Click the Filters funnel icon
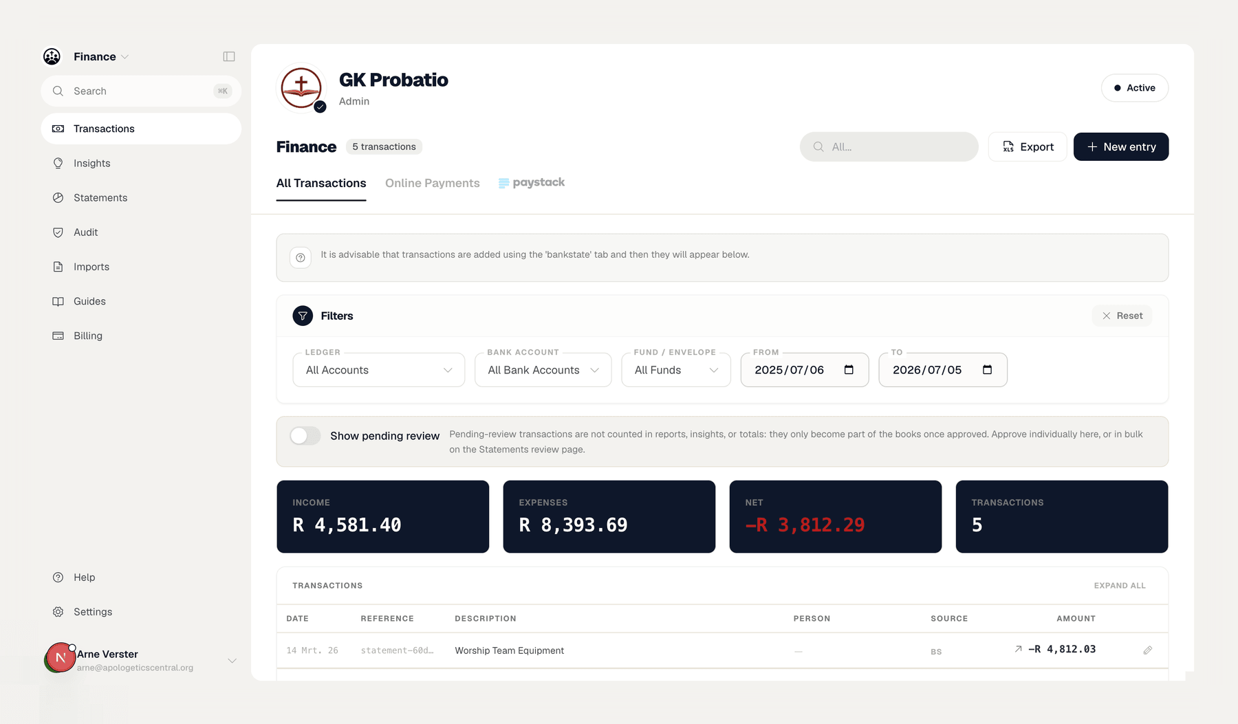The image size is (1238, 724). (x=303, y=316)
